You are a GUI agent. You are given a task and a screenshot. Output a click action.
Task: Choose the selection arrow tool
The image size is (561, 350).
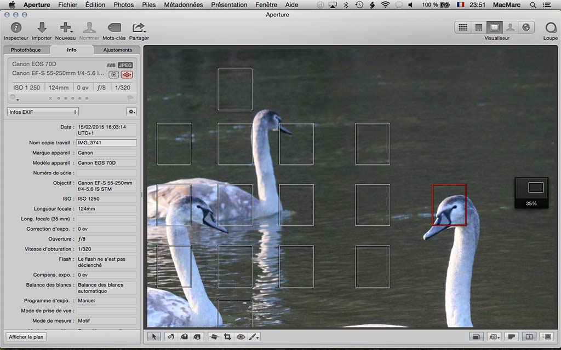tap(154, 336)
